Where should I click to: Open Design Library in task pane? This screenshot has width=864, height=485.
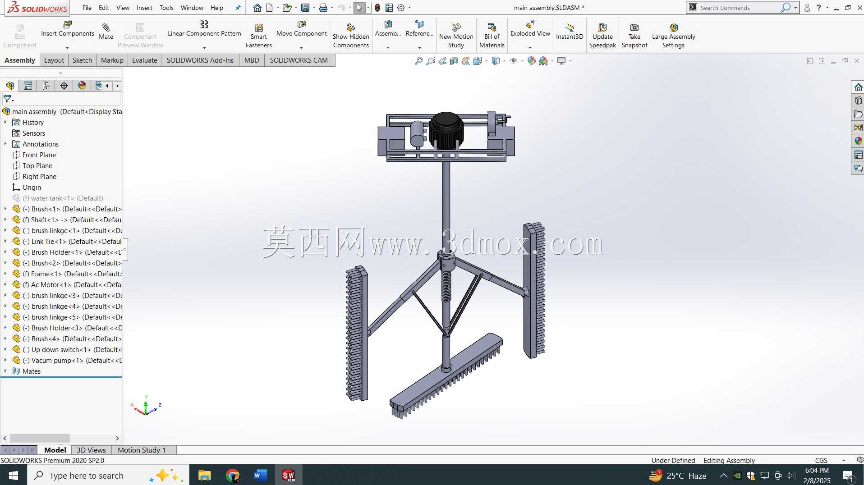pos(858,101)
